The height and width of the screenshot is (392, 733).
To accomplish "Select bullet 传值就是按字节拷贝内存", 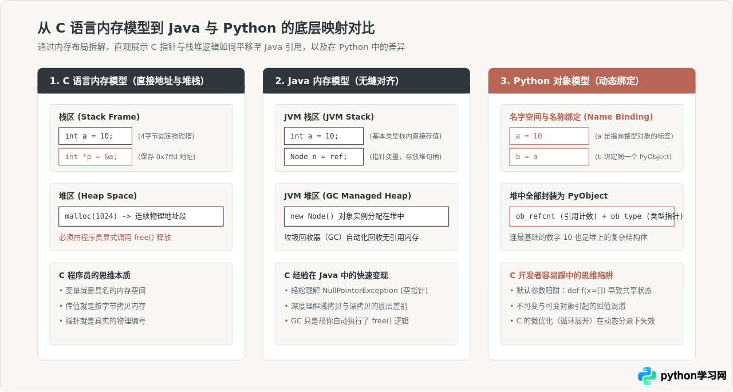I will click(x=102, y=306).
